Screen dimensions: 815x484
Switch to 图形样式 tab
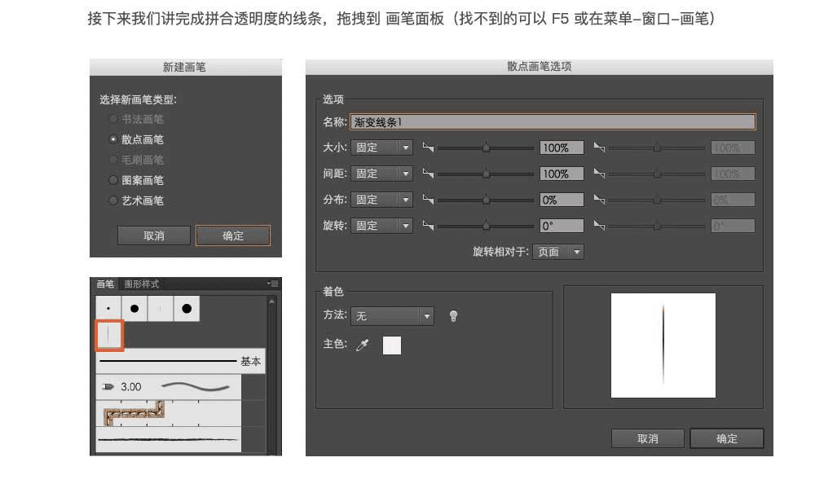click(x=141, y=284)
